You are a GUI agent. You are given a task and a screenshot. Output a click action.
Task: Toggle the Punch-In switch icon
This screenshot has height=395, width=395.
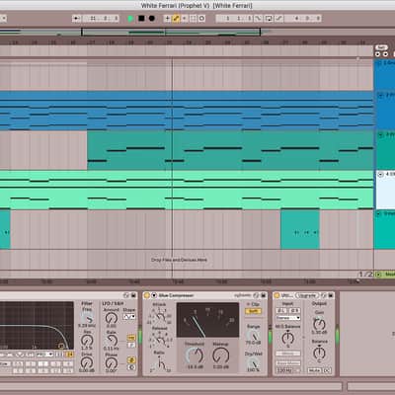coord(259,19)
